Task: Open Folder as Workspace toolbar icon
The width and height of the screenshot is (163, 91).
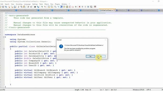Action: [73, 7]
